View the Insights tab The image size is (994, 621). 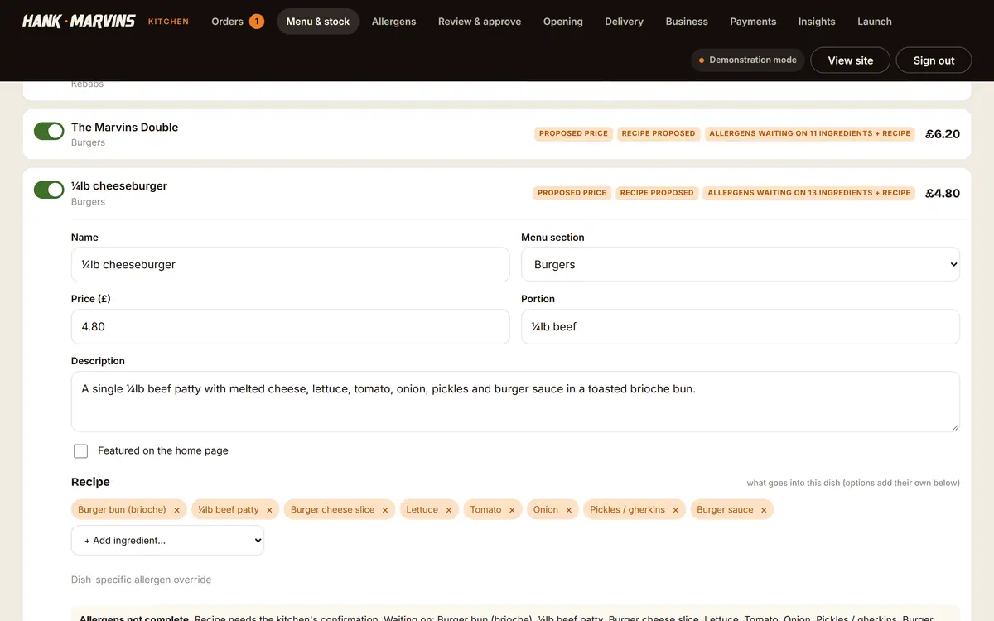[817, 22]
